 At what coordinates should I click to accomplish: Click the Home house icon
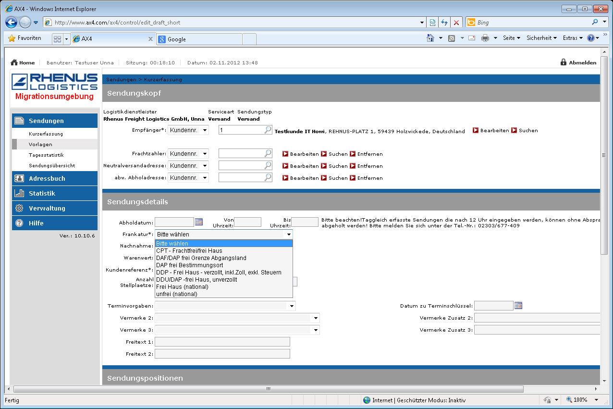pos(14,62)
